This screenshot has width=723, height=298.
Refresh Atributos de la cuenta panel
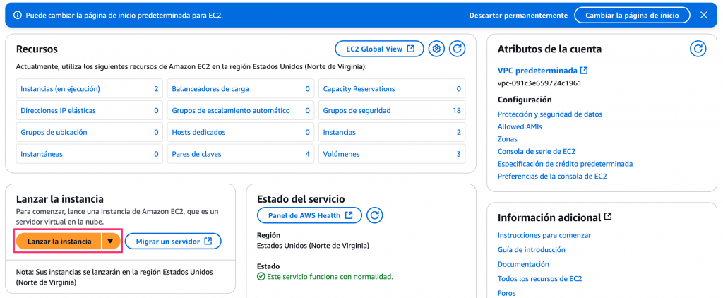[698, 49]
